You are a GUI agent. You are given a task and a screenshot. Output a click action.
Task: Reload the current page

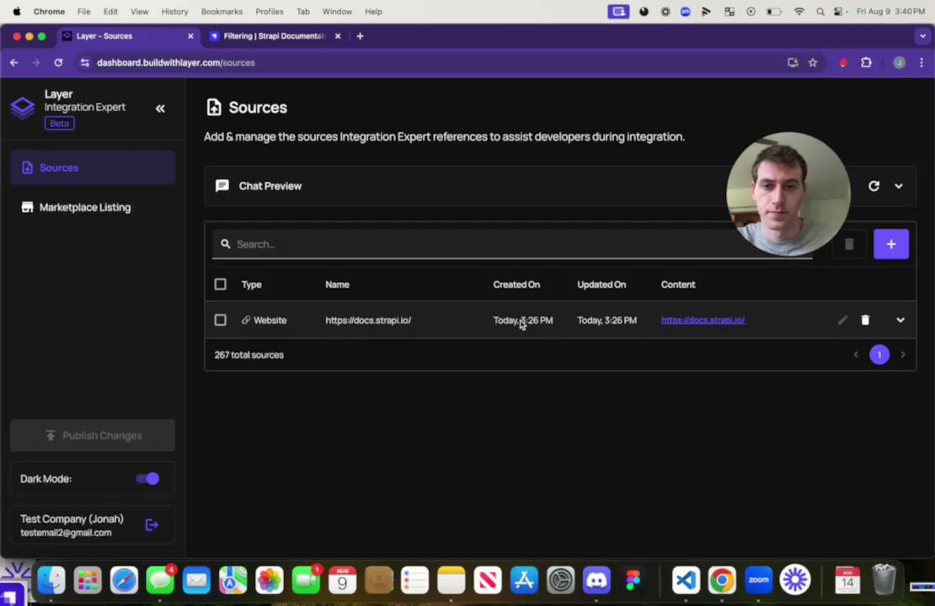(x=58, y=62)
